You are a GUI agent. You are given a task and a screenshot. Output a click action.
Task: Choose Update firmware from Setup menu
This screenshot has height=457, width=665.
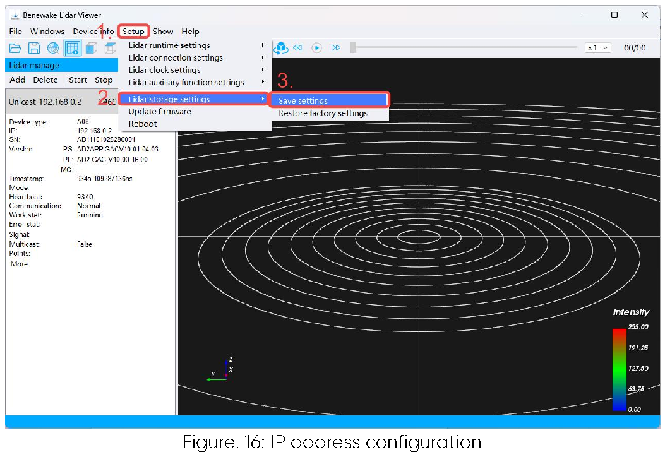(195, 112)
